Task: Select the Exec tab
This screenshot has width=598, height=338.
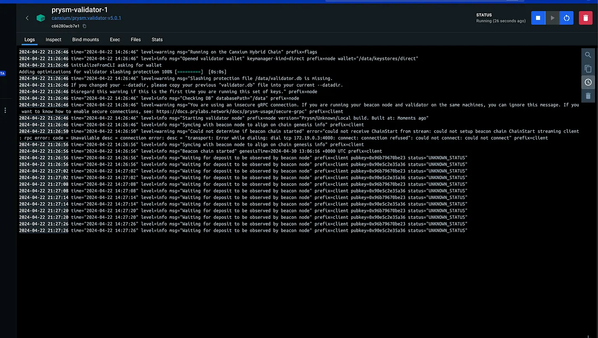Action: click(x=115, y=39)
